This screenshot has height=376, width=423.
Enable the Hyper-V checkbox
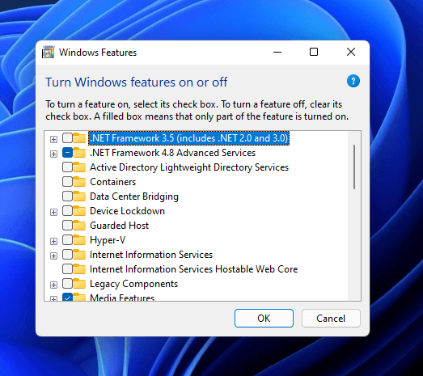click(x=67, y=240)
